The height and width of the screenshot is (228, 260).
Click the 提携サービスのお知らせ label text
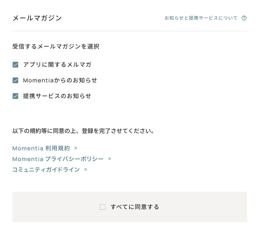pos(57,96)
